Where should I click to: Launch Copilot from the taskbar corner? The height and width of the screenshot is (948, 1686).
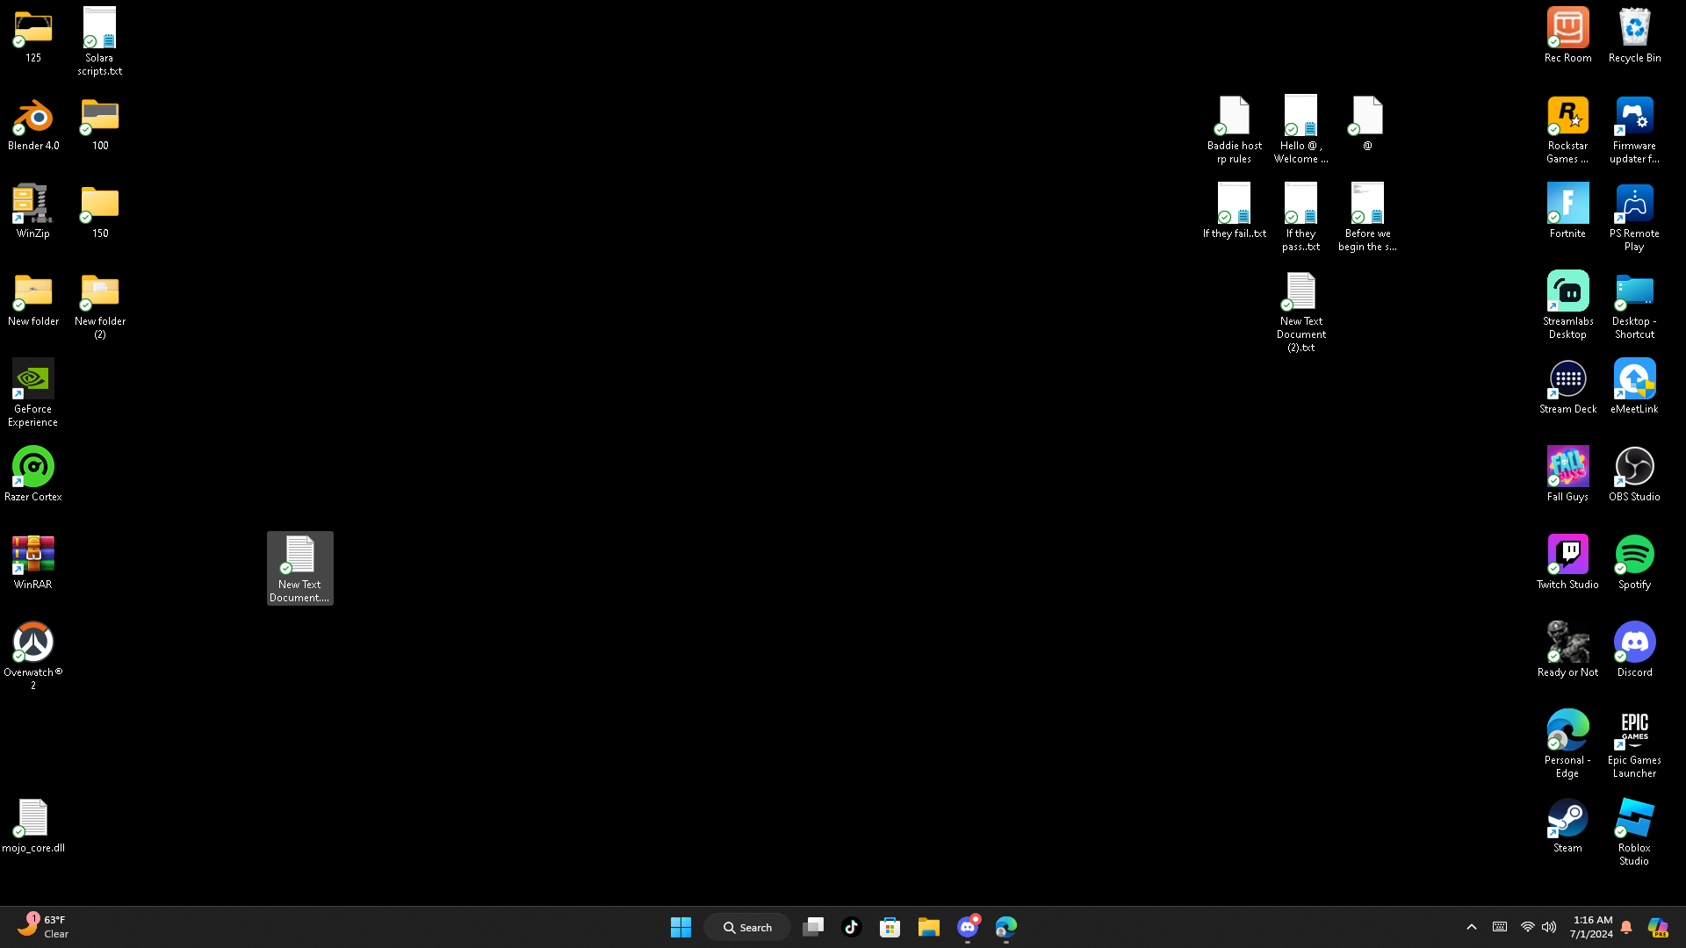point(1658,927)
